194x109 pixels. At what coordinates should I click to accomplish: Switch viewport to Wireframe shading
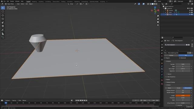[151, 4]
